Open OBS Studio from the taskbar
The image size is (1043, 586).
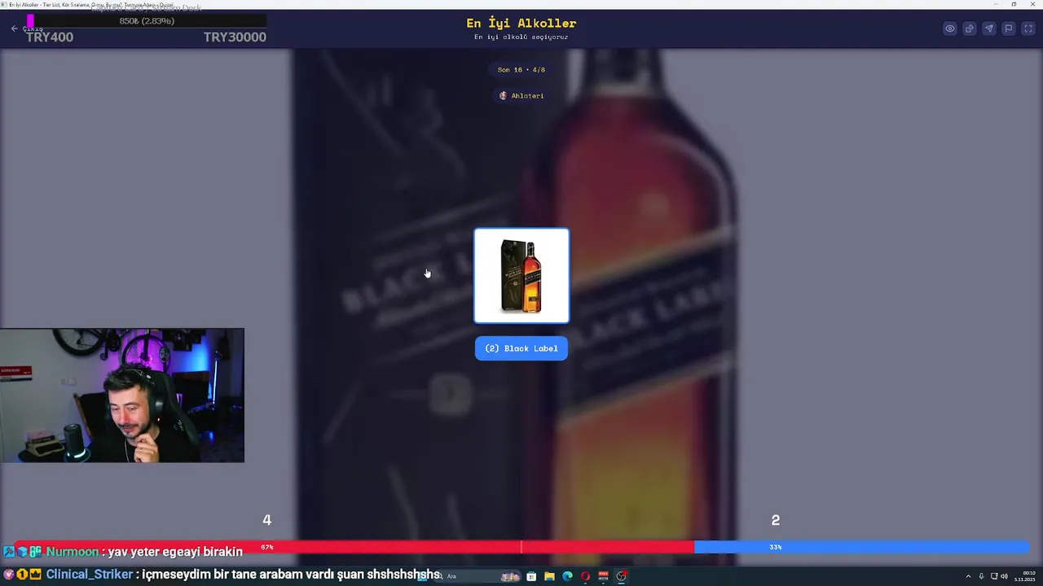621,576
